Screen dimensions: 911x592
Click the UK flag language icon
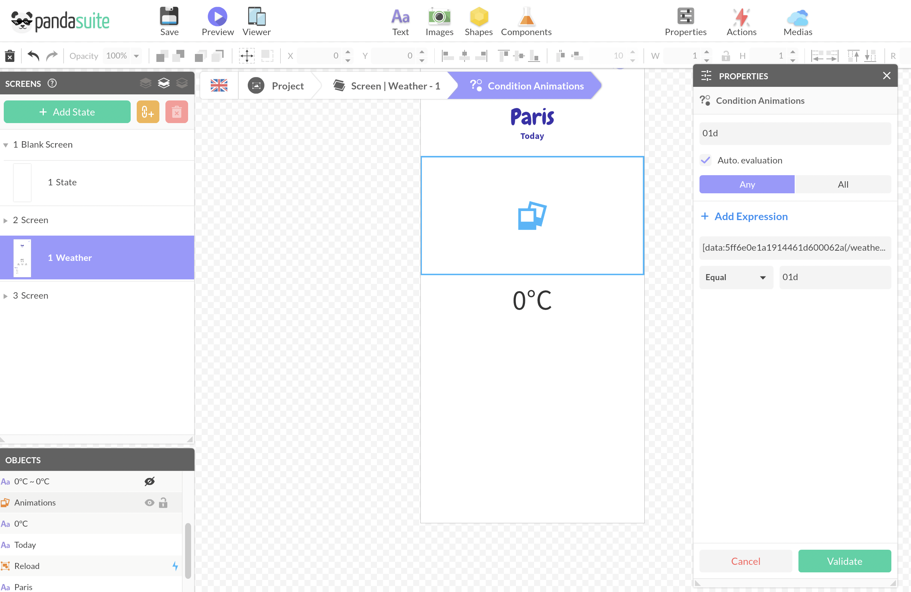(x=219, y=85)
